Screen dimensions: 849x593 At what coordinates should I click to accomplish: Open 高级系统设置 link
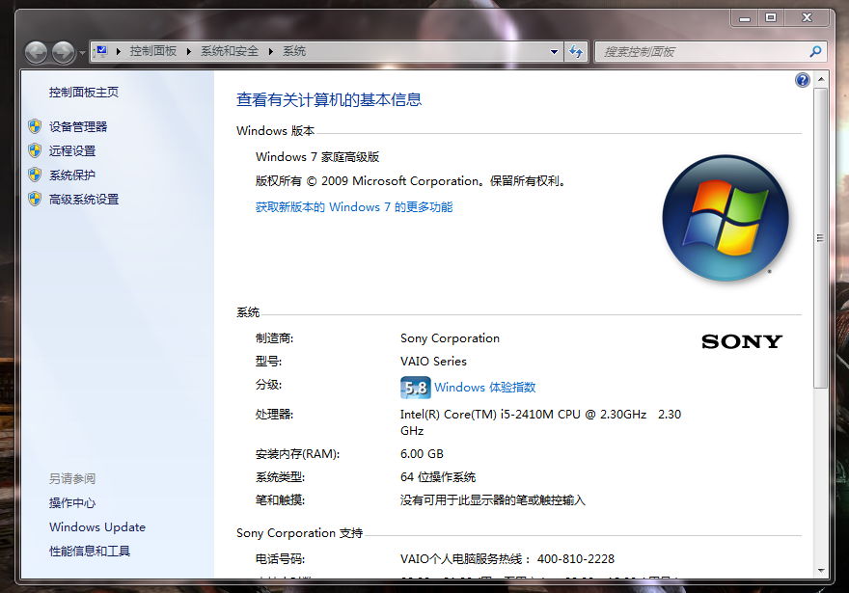click(84, 200)
